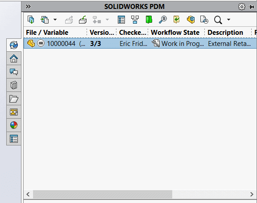Click the part icon on row 10000044

click(31, 43)
